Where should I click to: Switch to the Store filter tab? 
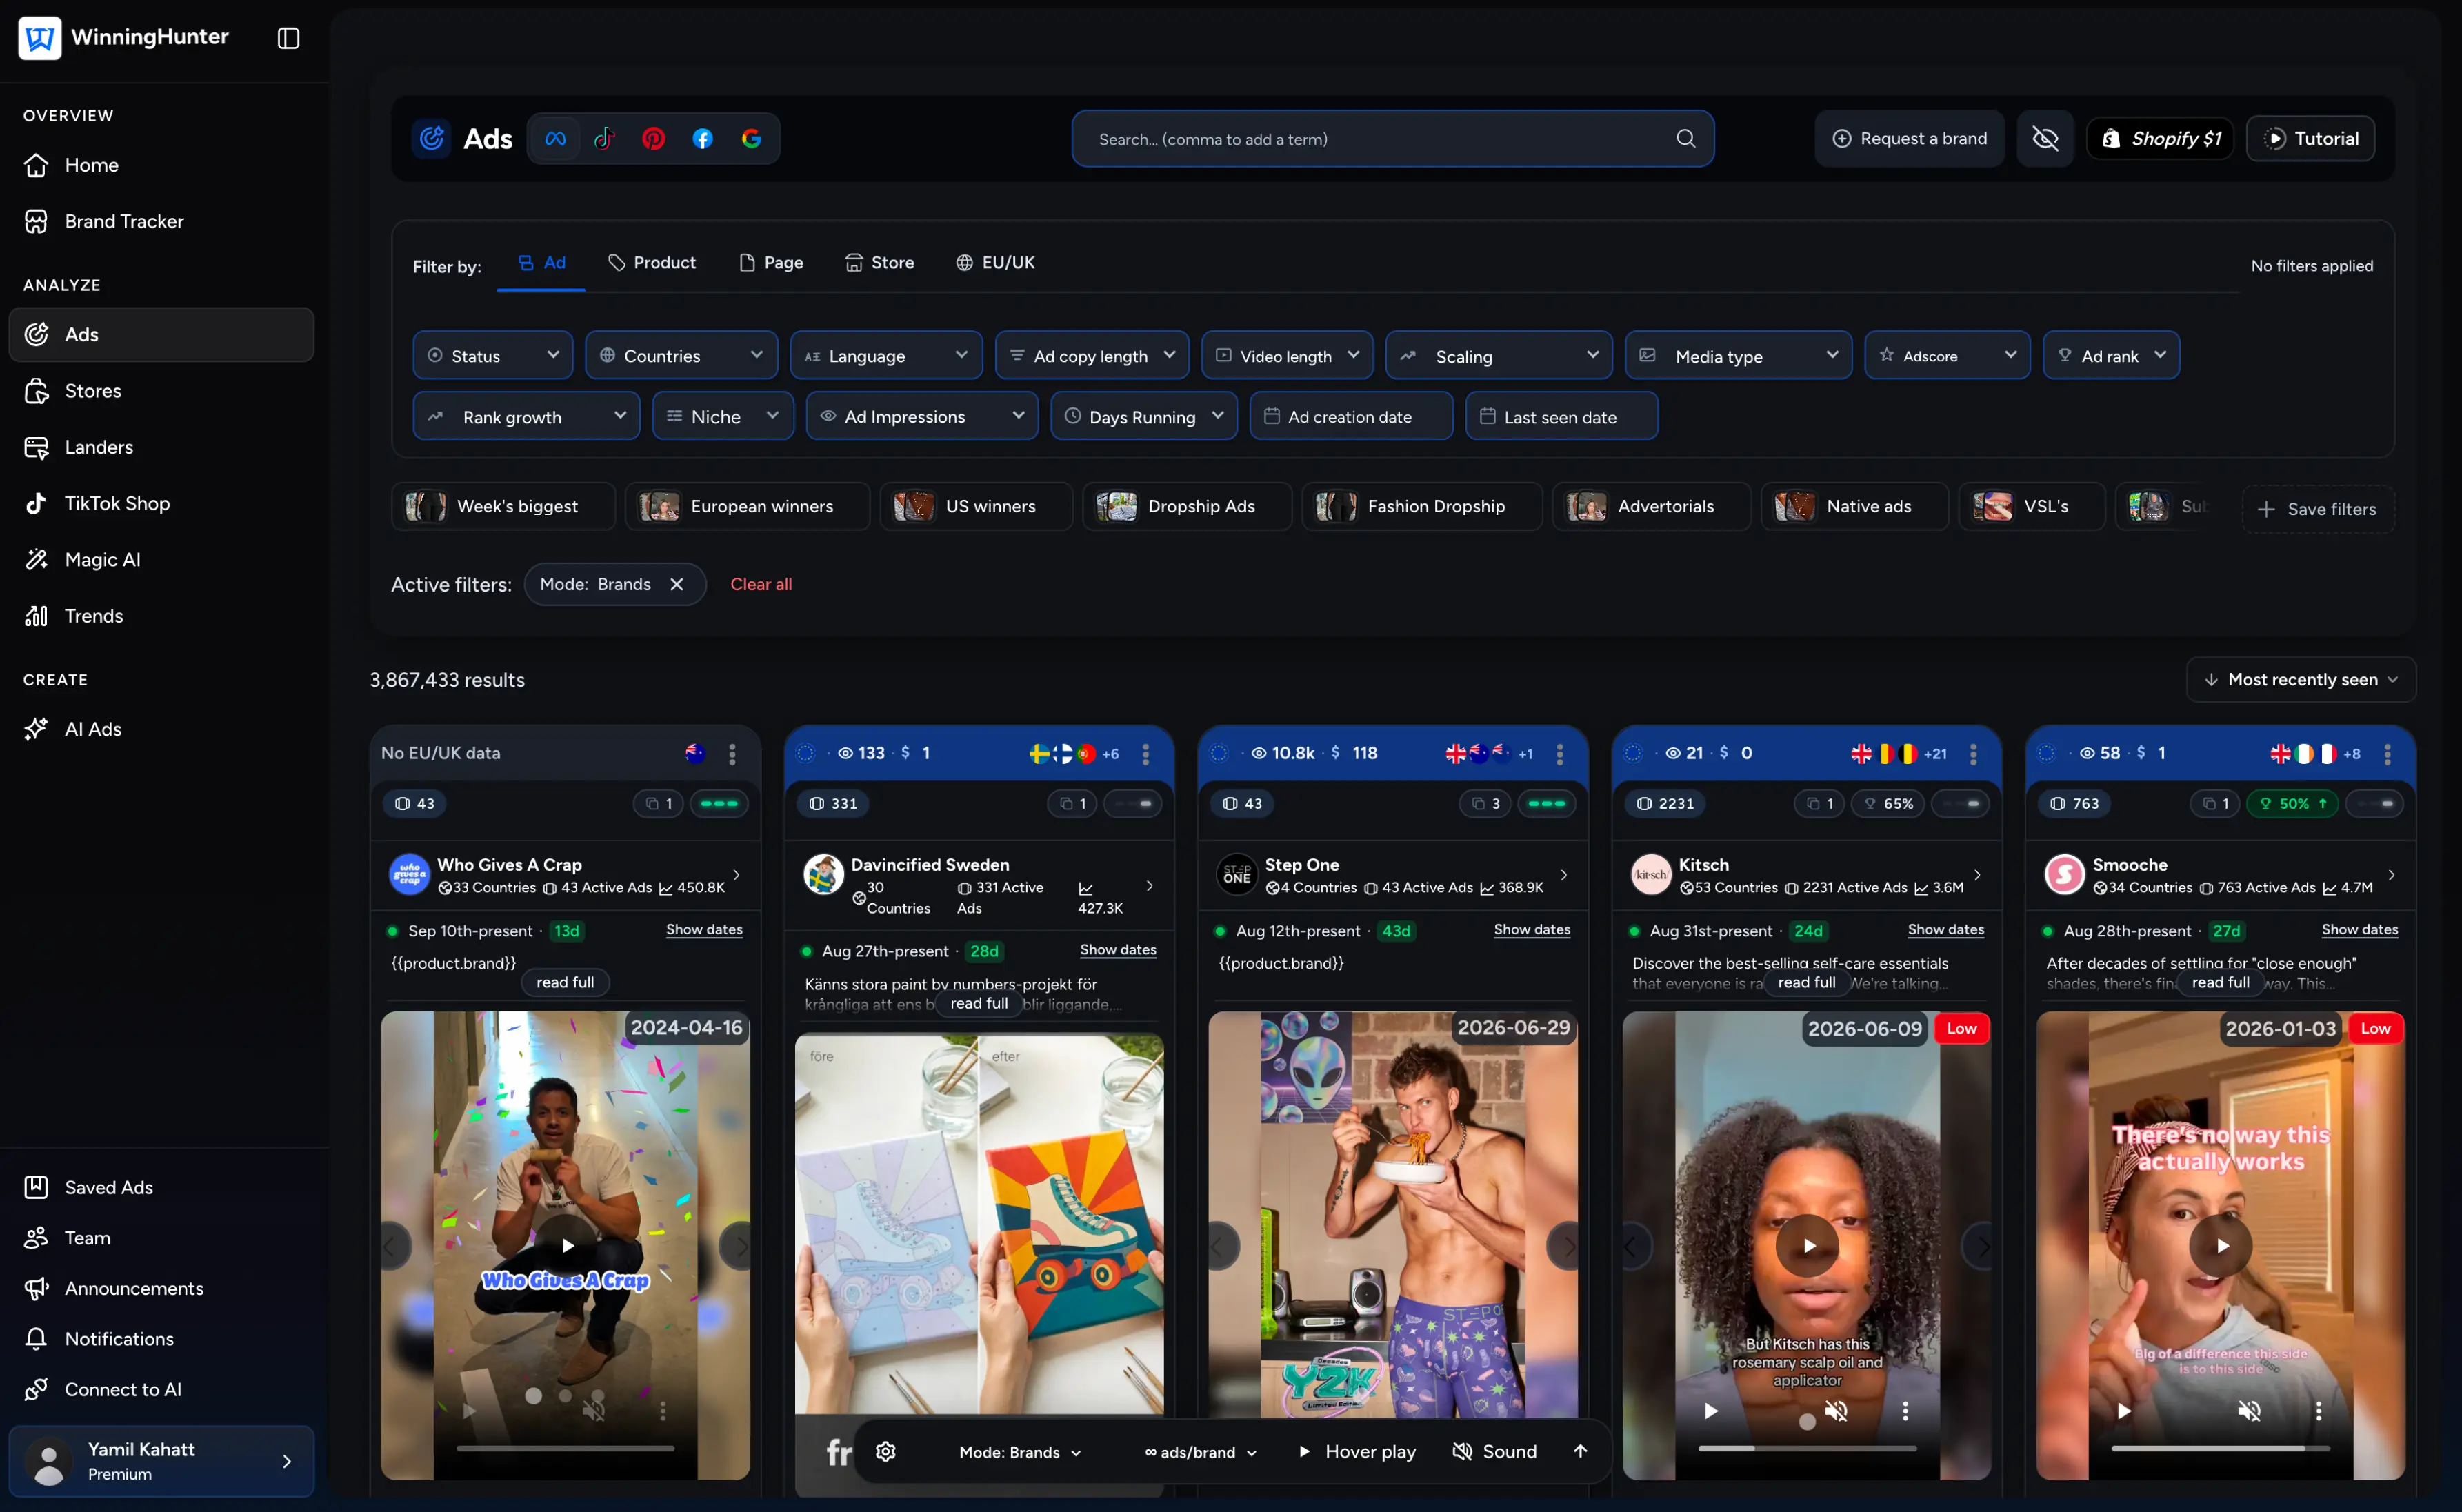coord(880,262)
